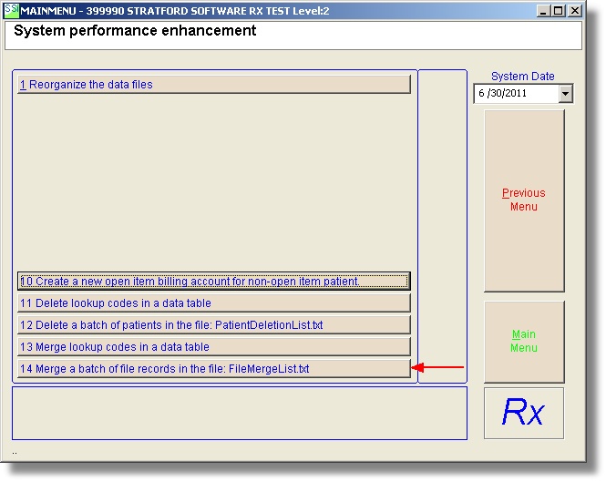Viewport: 606px width, 482px height.
Task: Select Reorganize the data files option
Action: (214, 85)
